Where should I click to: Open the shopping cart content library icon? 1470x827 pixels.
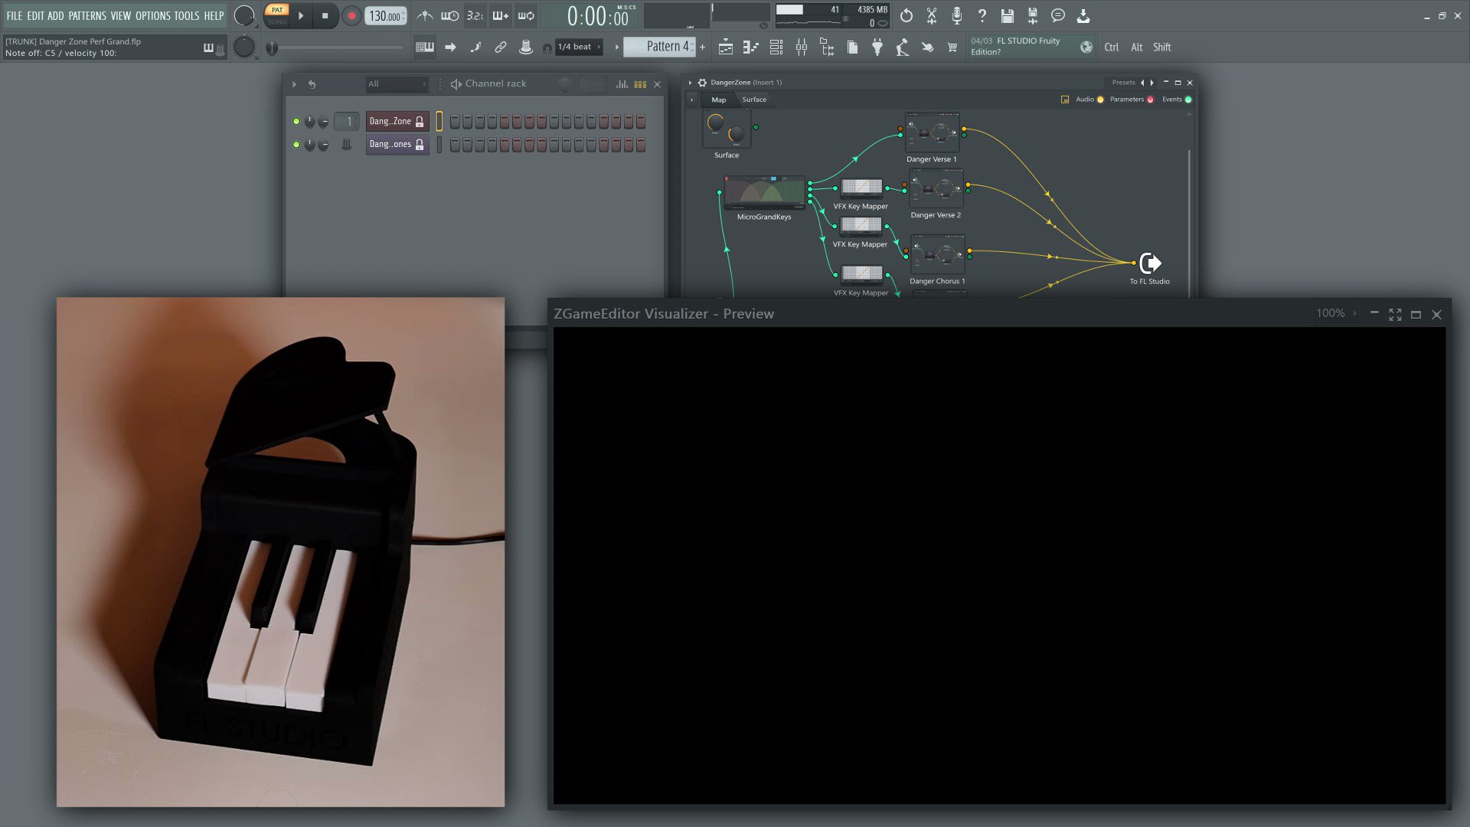952,47
